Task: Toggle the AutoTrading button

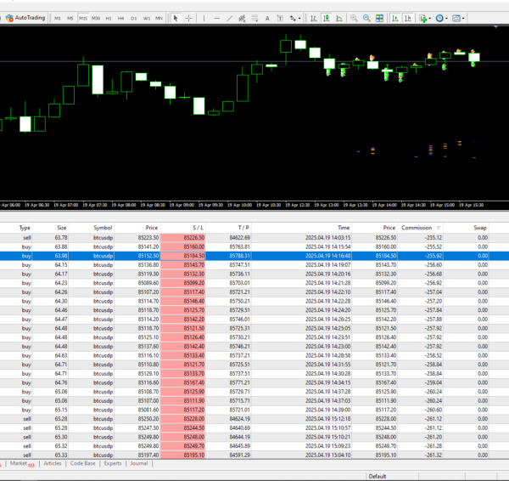Action: [25, 18]
